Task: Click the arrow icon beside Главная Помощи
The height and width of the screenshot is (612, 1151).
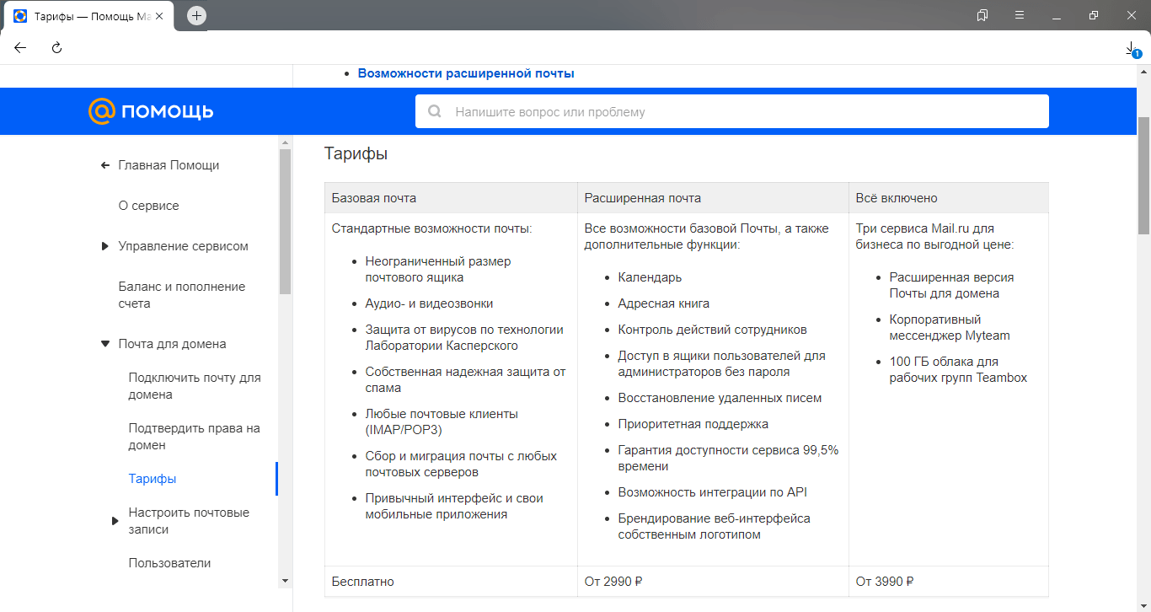Action: click(x=105, y=165)
